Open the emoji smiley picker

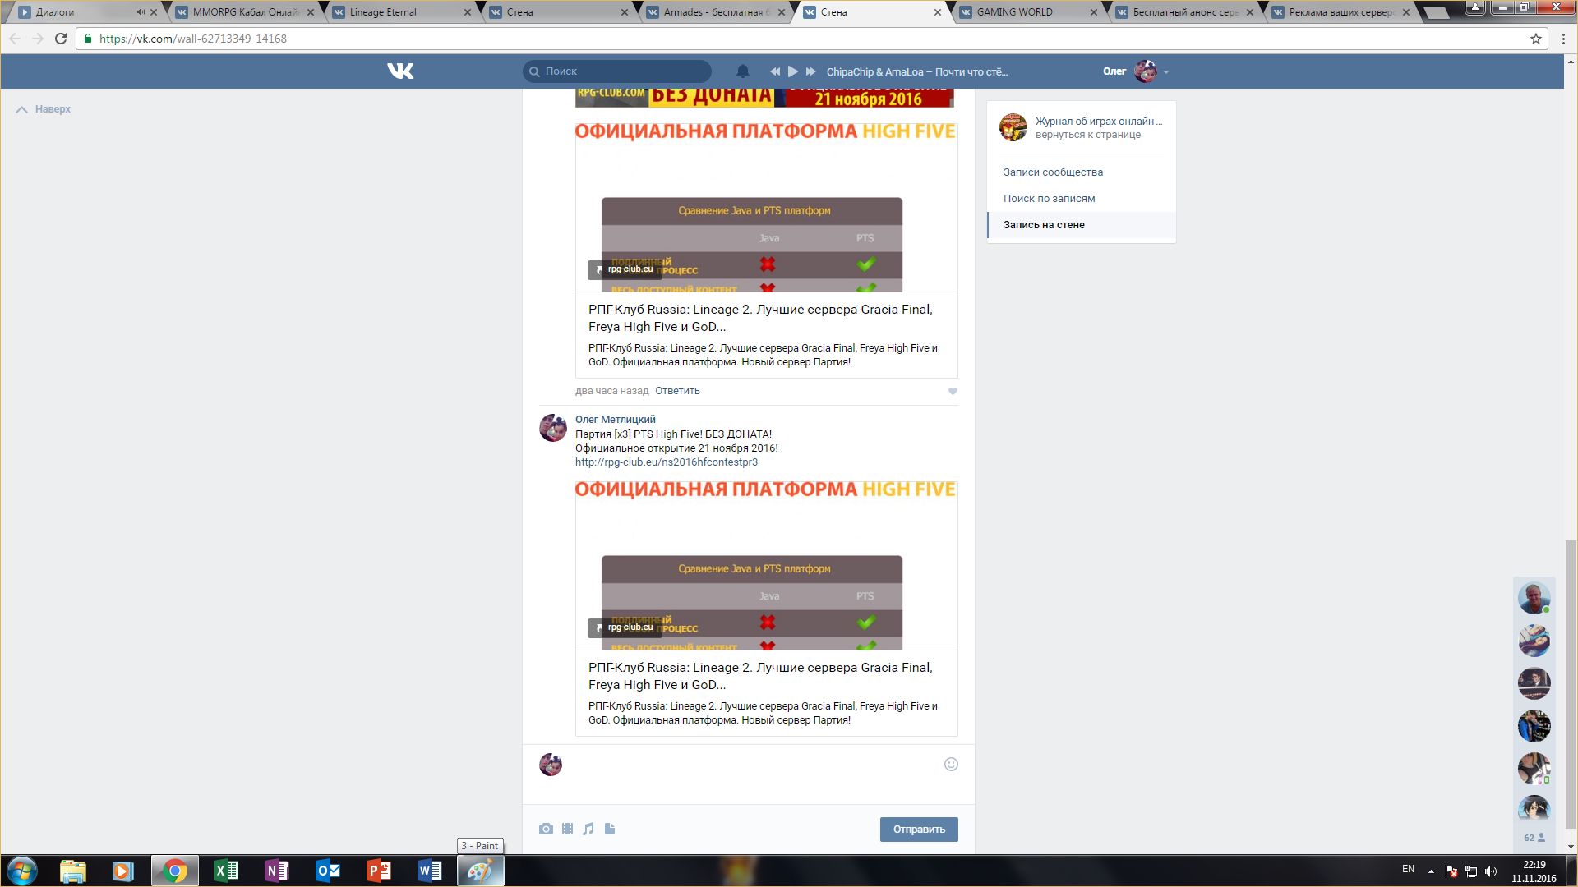951,765
